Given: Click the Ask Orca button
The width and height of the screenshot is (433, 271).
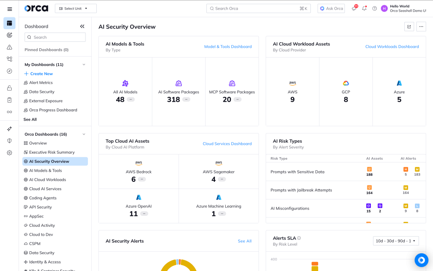Looking at the screenshot, I should tap(331, 8).
